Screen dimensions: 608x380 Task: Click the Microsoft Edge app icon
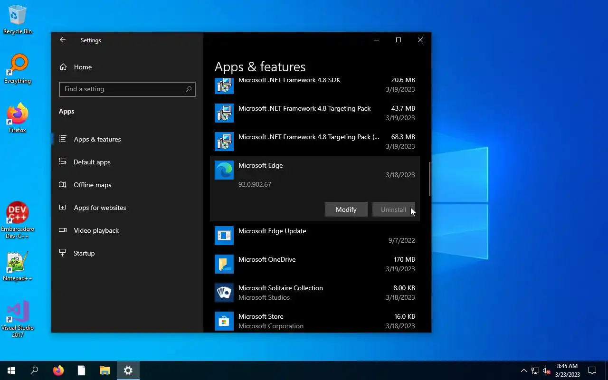point(224,170)
